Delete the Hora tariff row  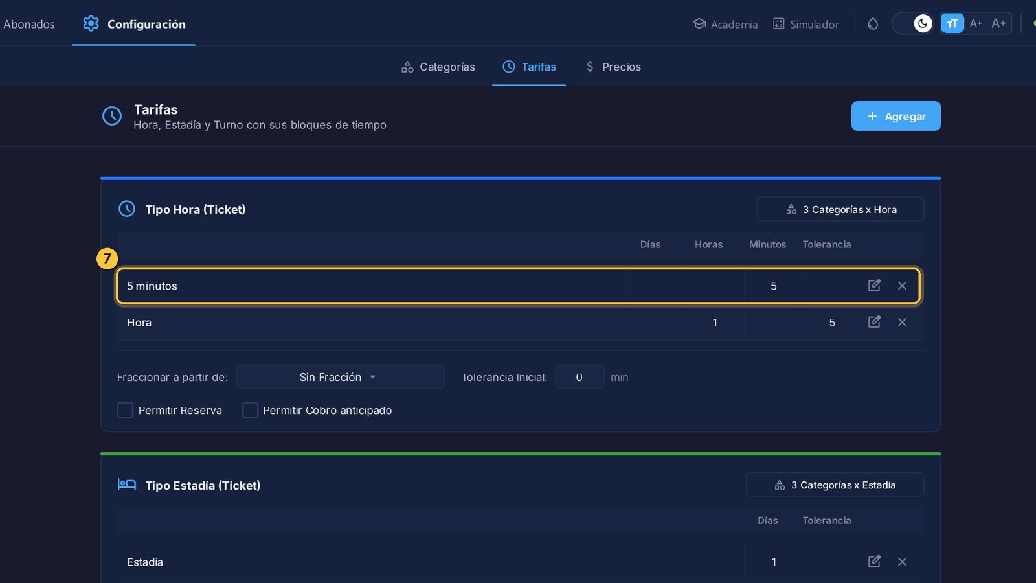pyautogui.click(x=902, y=322)
